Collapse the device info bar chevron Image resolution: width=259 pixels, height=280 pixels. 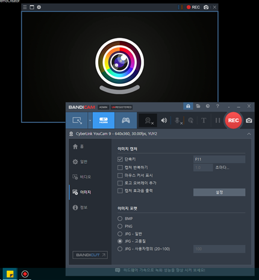[x=249, y=134]
